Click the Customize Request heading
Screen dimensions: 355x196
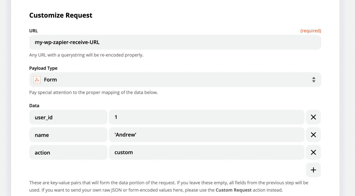[60, 15]
